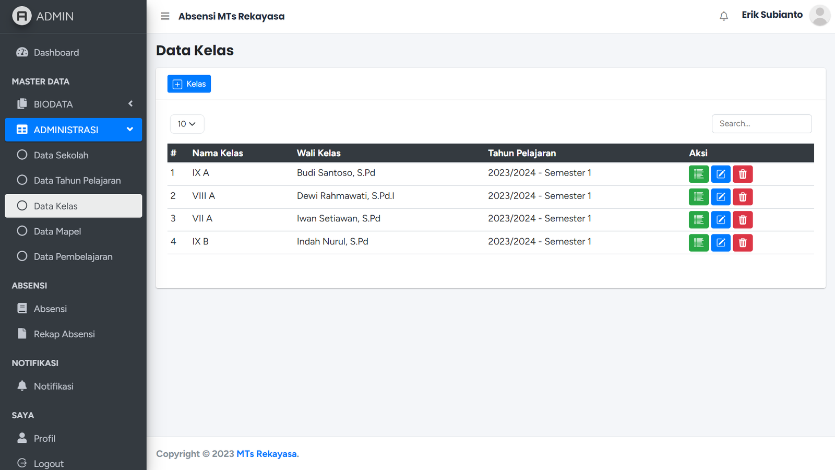The image size is (835, 470).
Task: Delete the VII A class row
Action: 742,220
